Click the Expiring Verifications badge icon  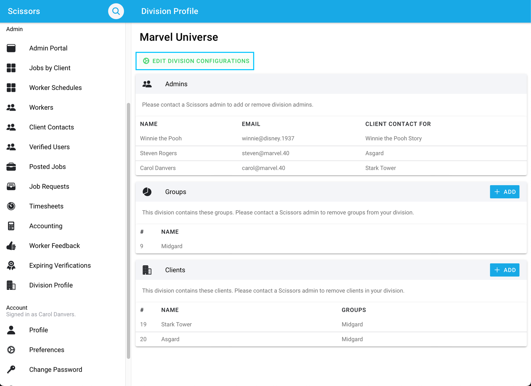[x=11, y=266]
